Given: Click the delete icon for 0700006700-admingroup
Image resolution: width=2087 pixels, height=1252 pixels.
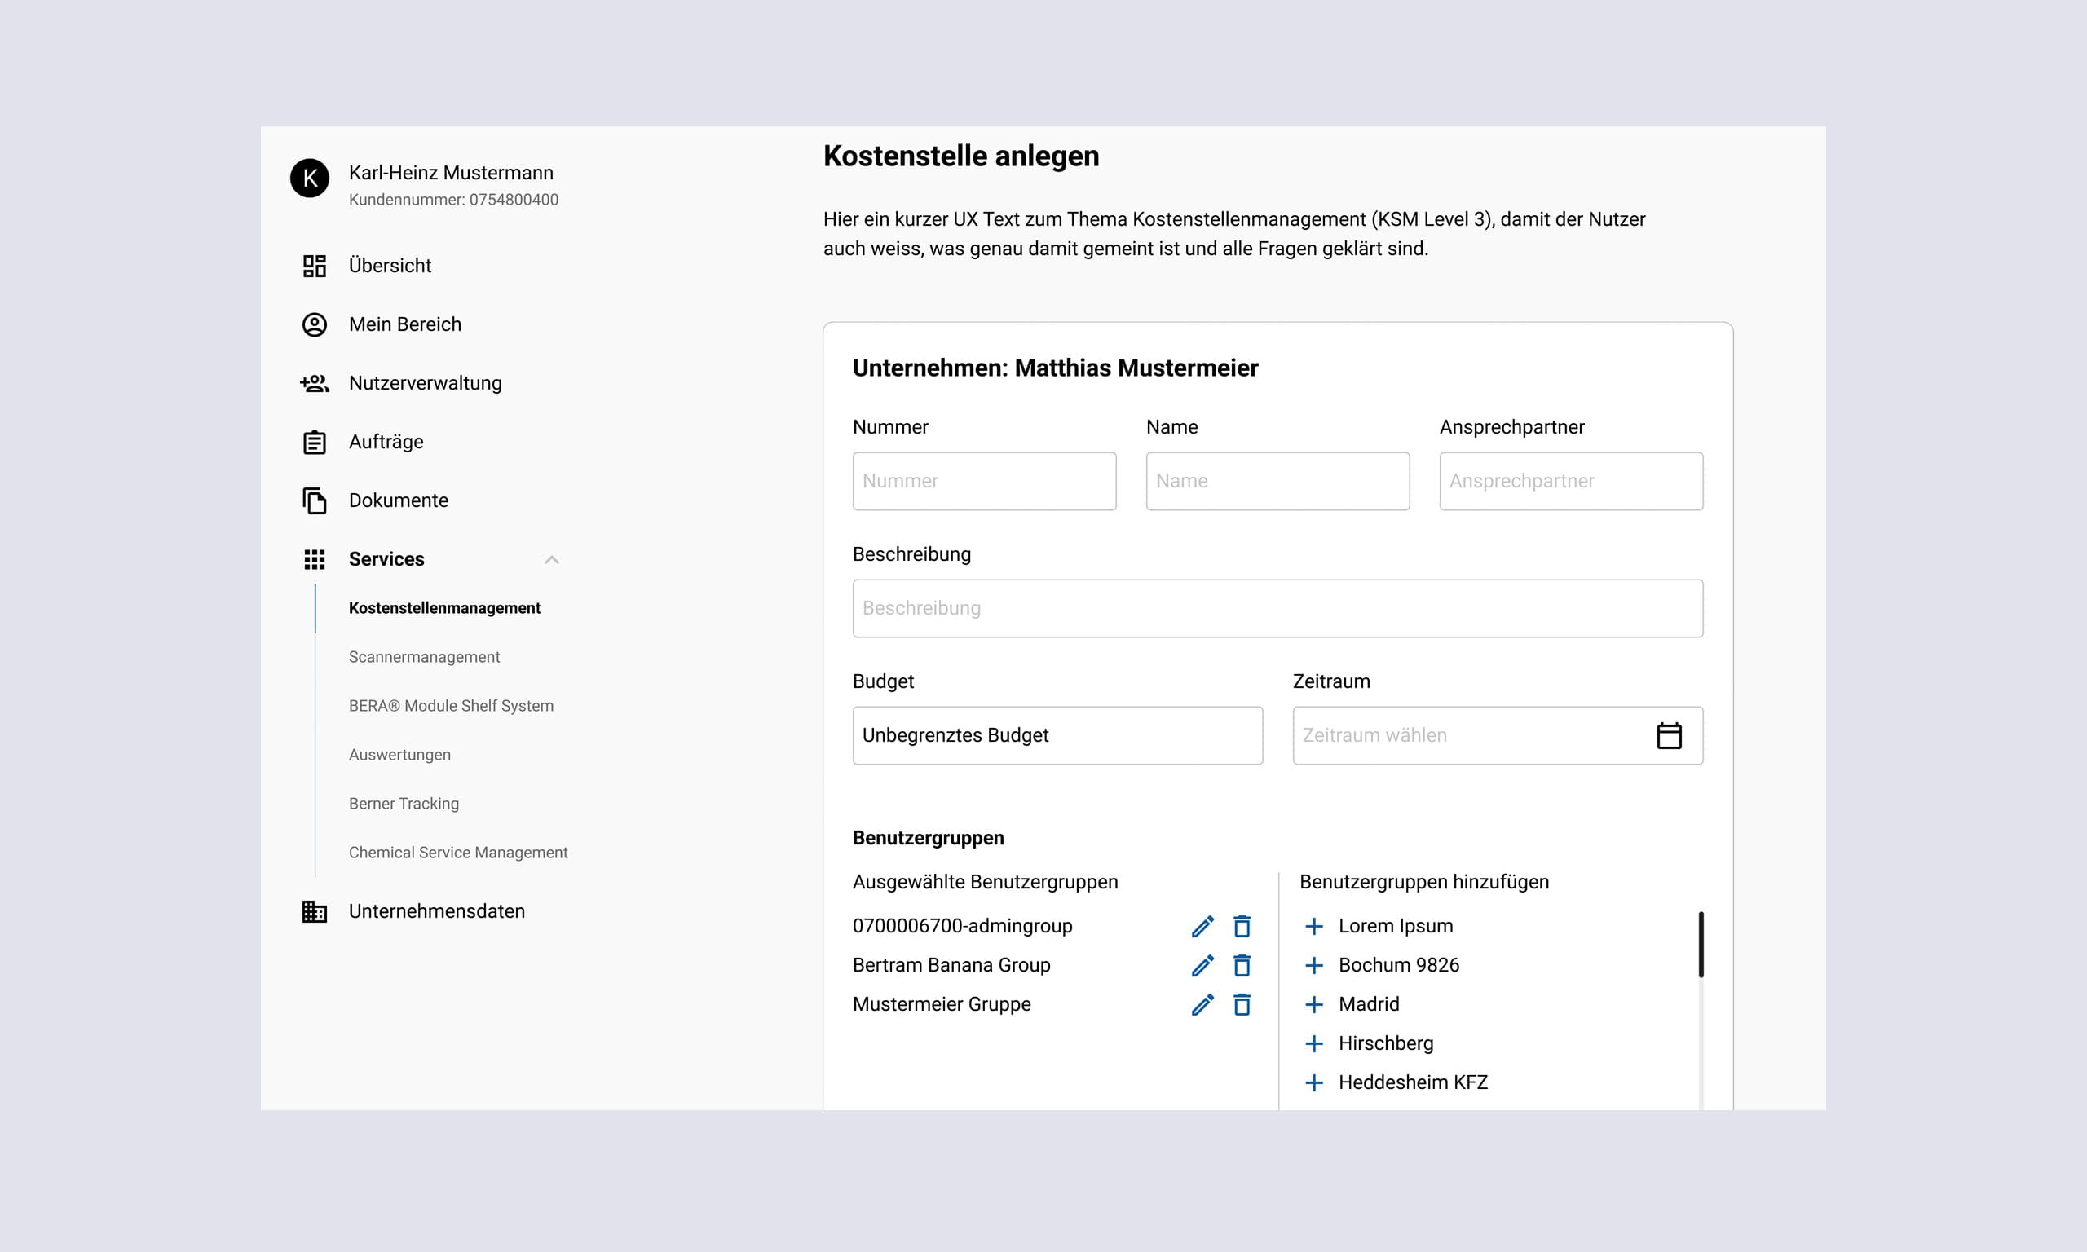Looking at the screenshot, I should coord(1242,927).
